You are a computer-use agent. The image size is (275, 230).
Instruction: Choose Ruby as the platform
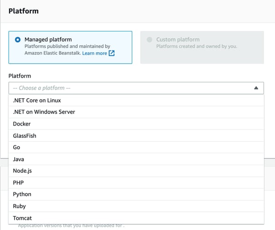click(136, 206)
